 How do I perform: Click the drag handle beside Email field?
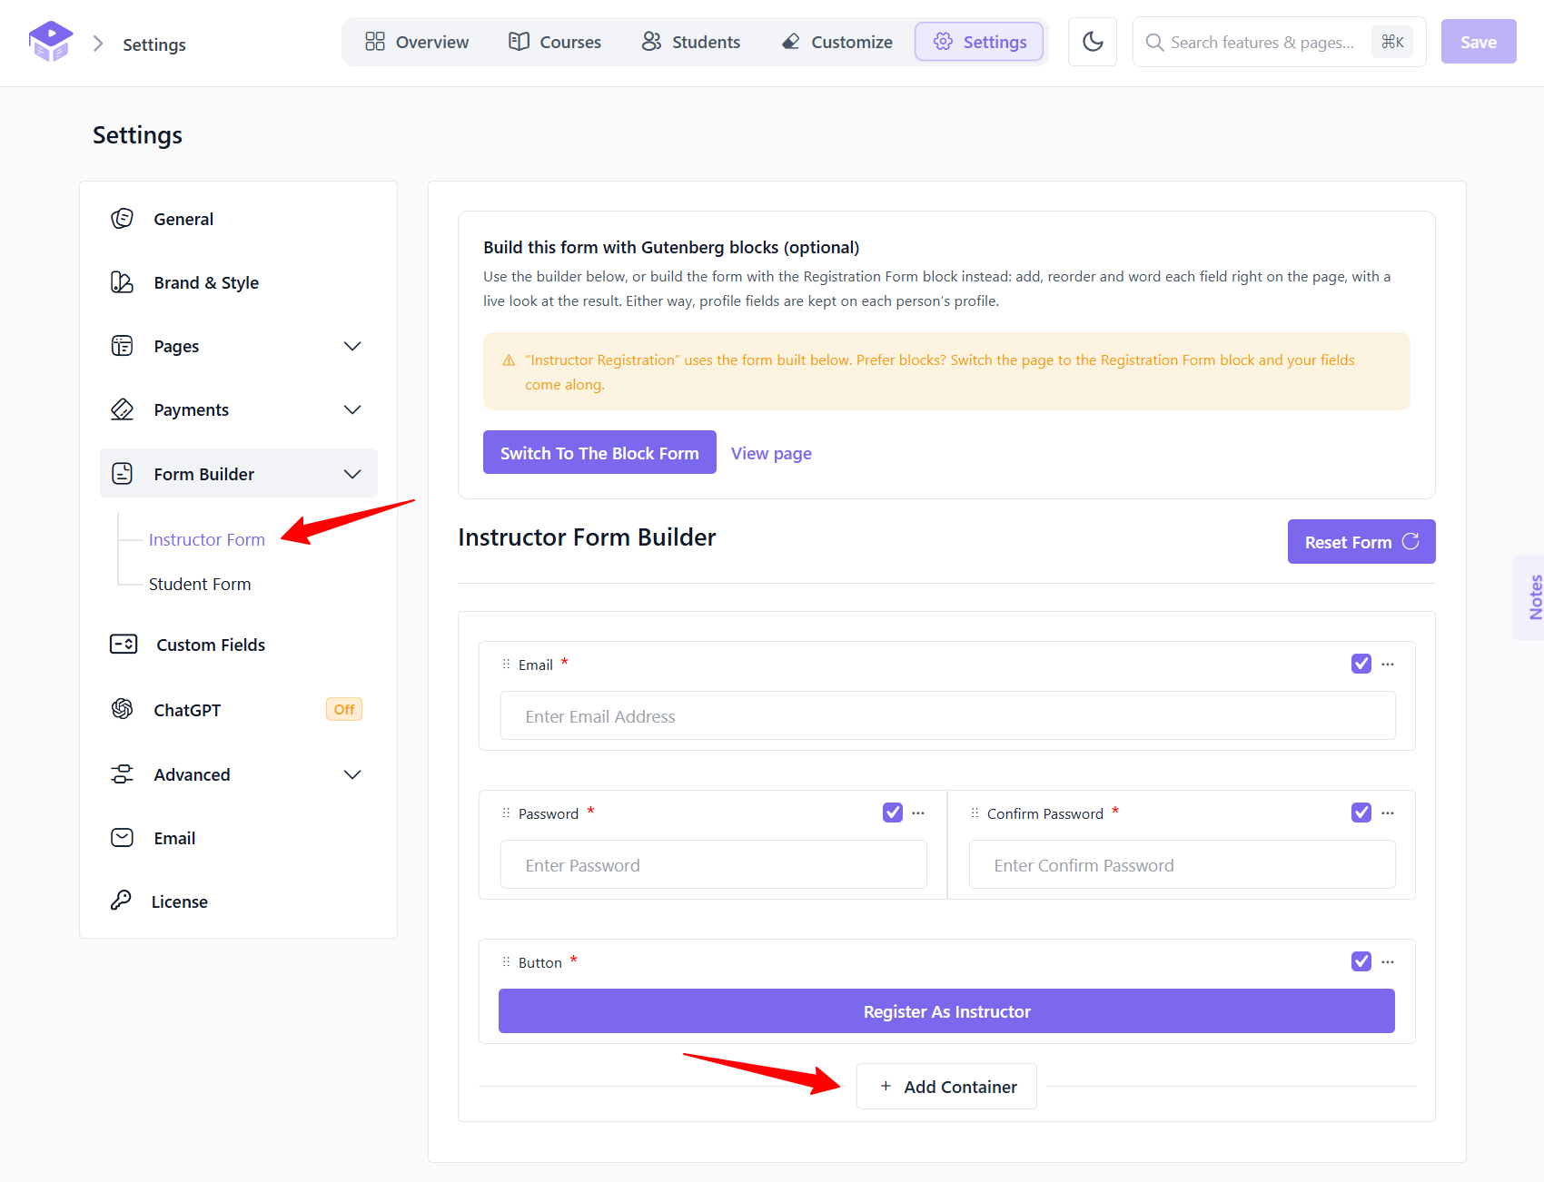(x=506, y=665)
